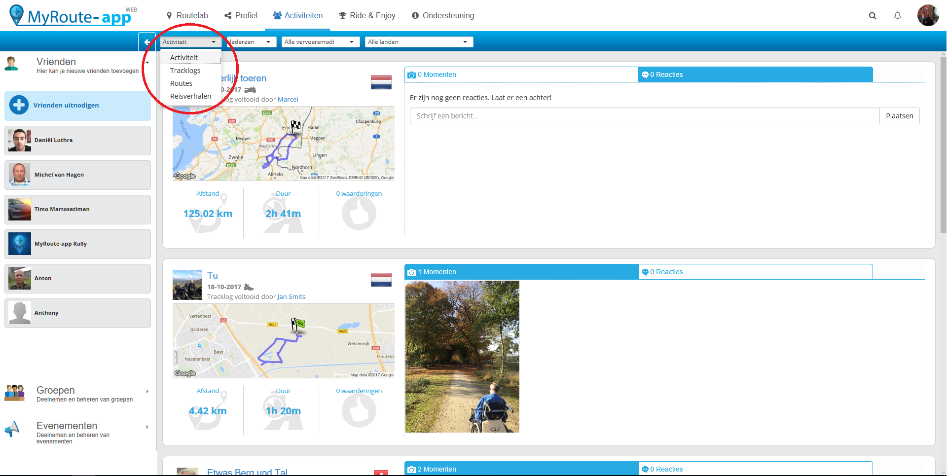Click the blue back arrow button

[x=147, y=42]
